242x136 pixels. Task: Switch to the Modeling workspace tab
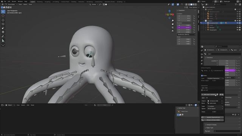40,2
